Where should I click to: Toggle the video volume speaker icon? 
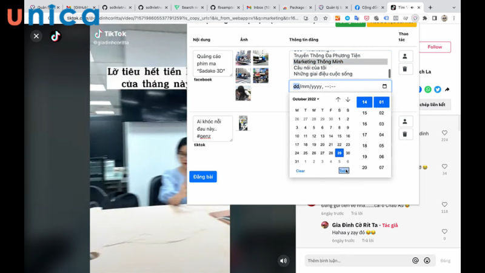coord(283,261)
